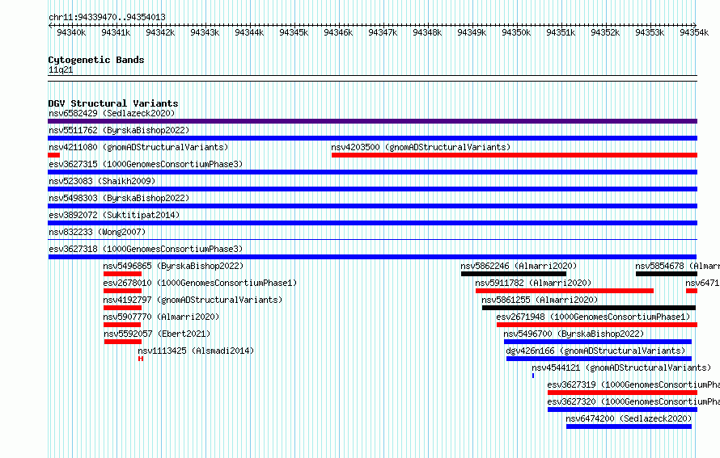Open nsv5511762 (ByrskaBishop2022) variant label
Image resolution: width=720 pixels, height=458 pixels.
click(119, 130)
